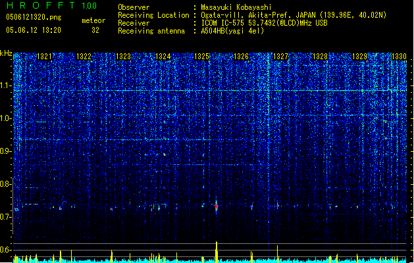Click the Observer field label
The width and height of the screenshot is (414, 263).
(x=134, y=7)
